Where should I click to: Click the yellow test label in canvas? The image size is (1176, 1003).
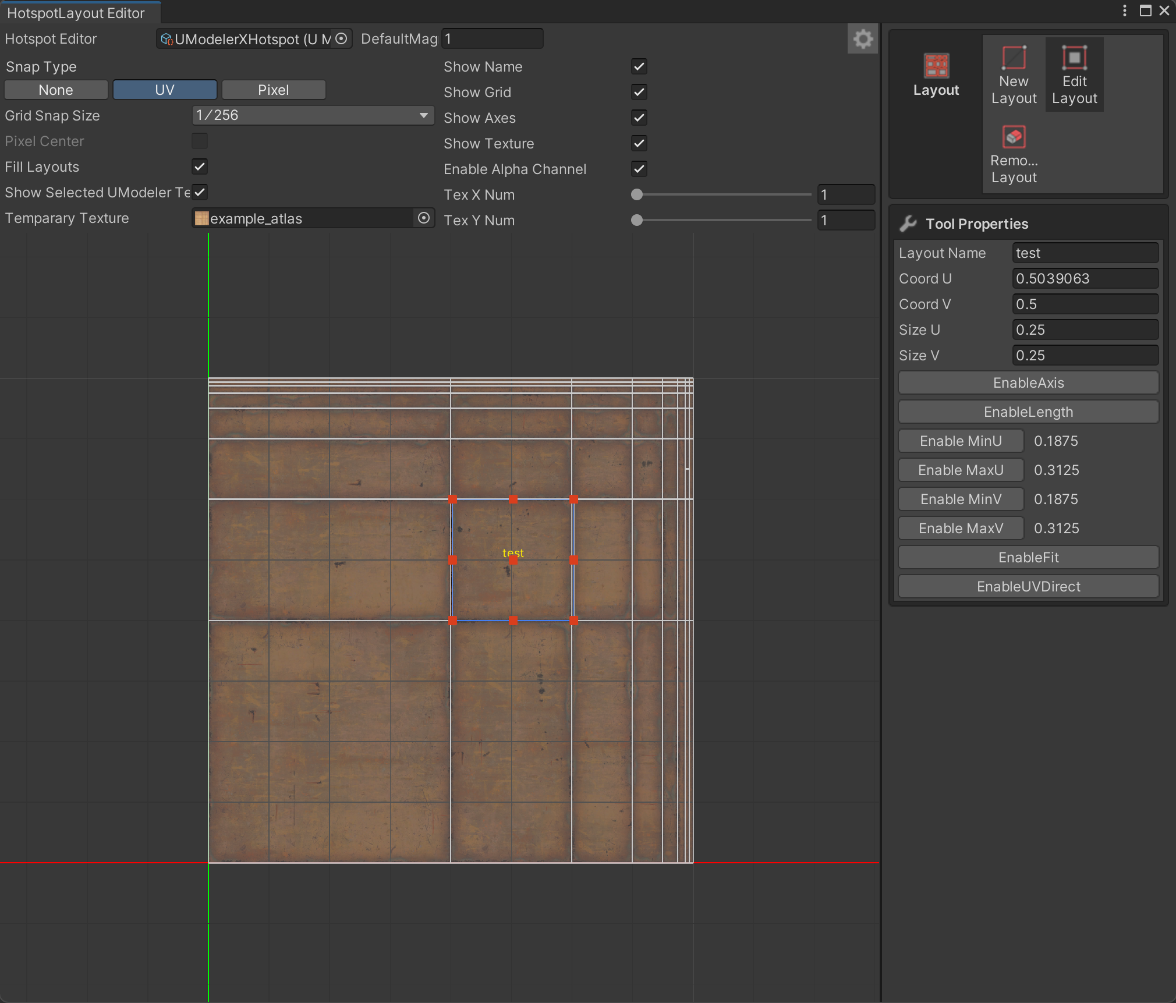[x=513, y=552]
